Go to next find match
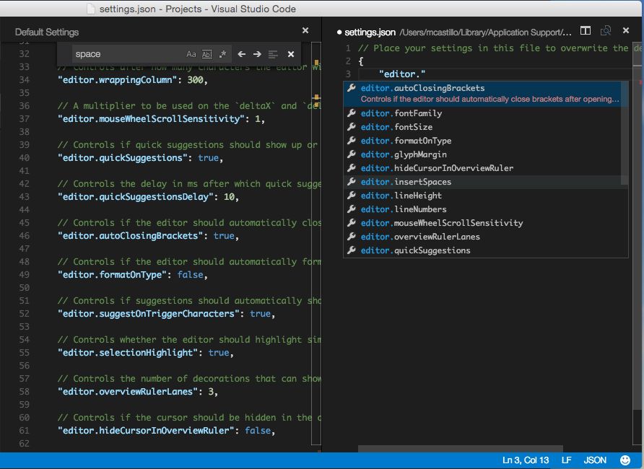Screen dimensions: 644x469 [x=257, y=54]
